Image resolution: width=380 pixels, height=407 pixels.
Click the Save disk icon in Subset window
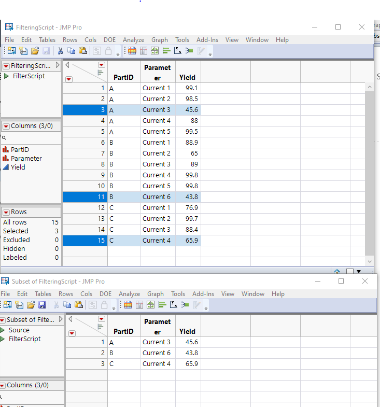click(42, 305)
